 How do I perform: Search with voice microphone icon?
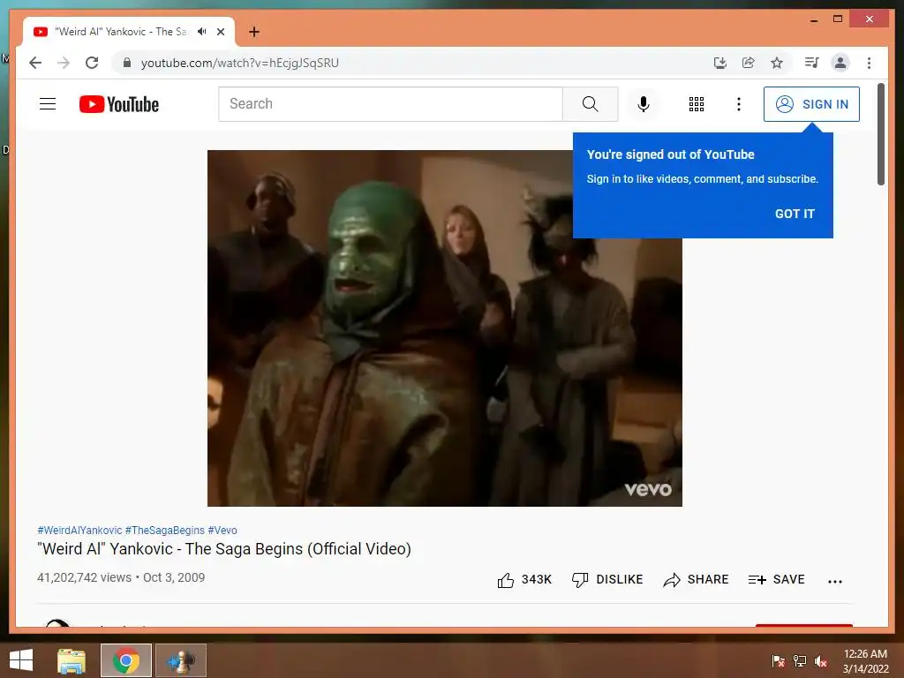644,104
